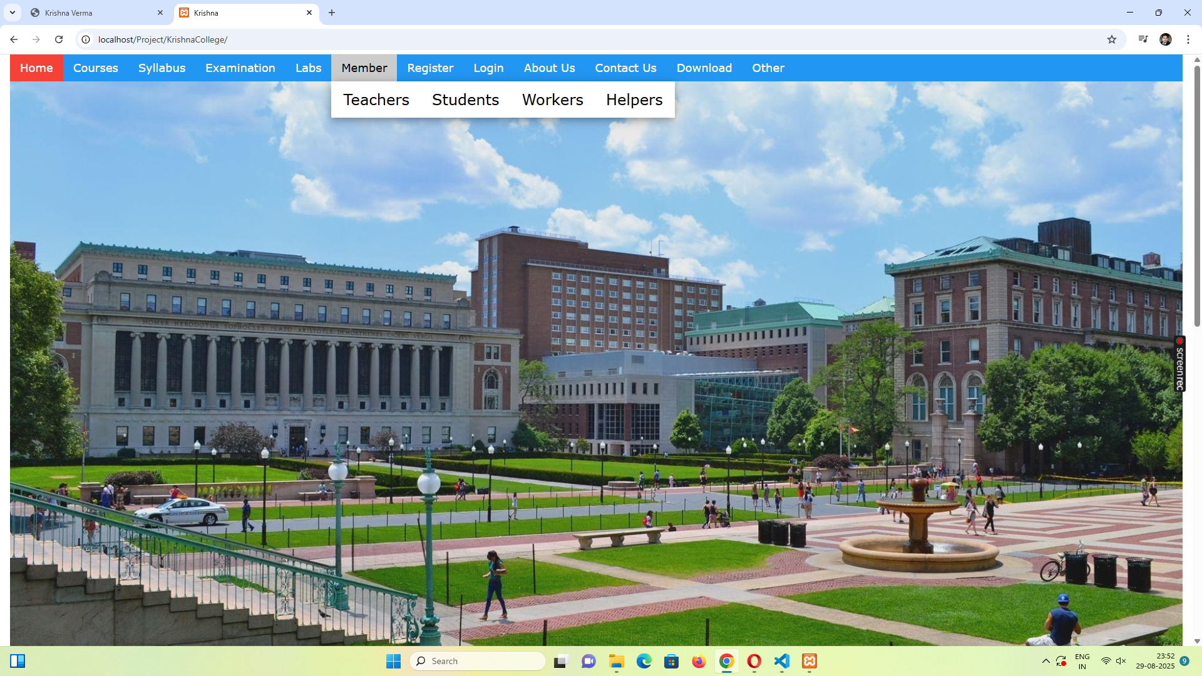This screenshot has height=676, width=1202.
Task: Open the Contact Us page
Action: [x=625, y=68]
